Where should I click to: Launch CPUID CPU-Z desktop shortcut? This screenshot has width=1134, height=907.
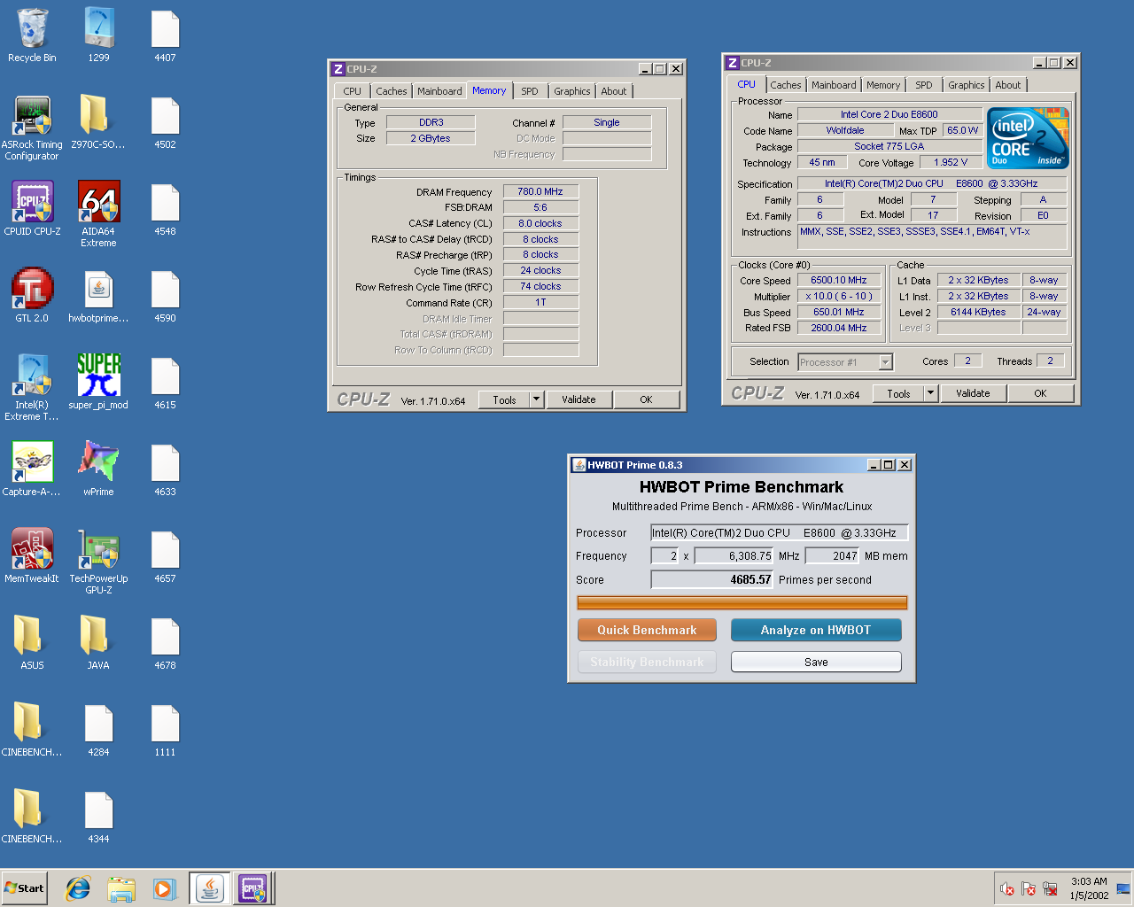pos(32,209)
